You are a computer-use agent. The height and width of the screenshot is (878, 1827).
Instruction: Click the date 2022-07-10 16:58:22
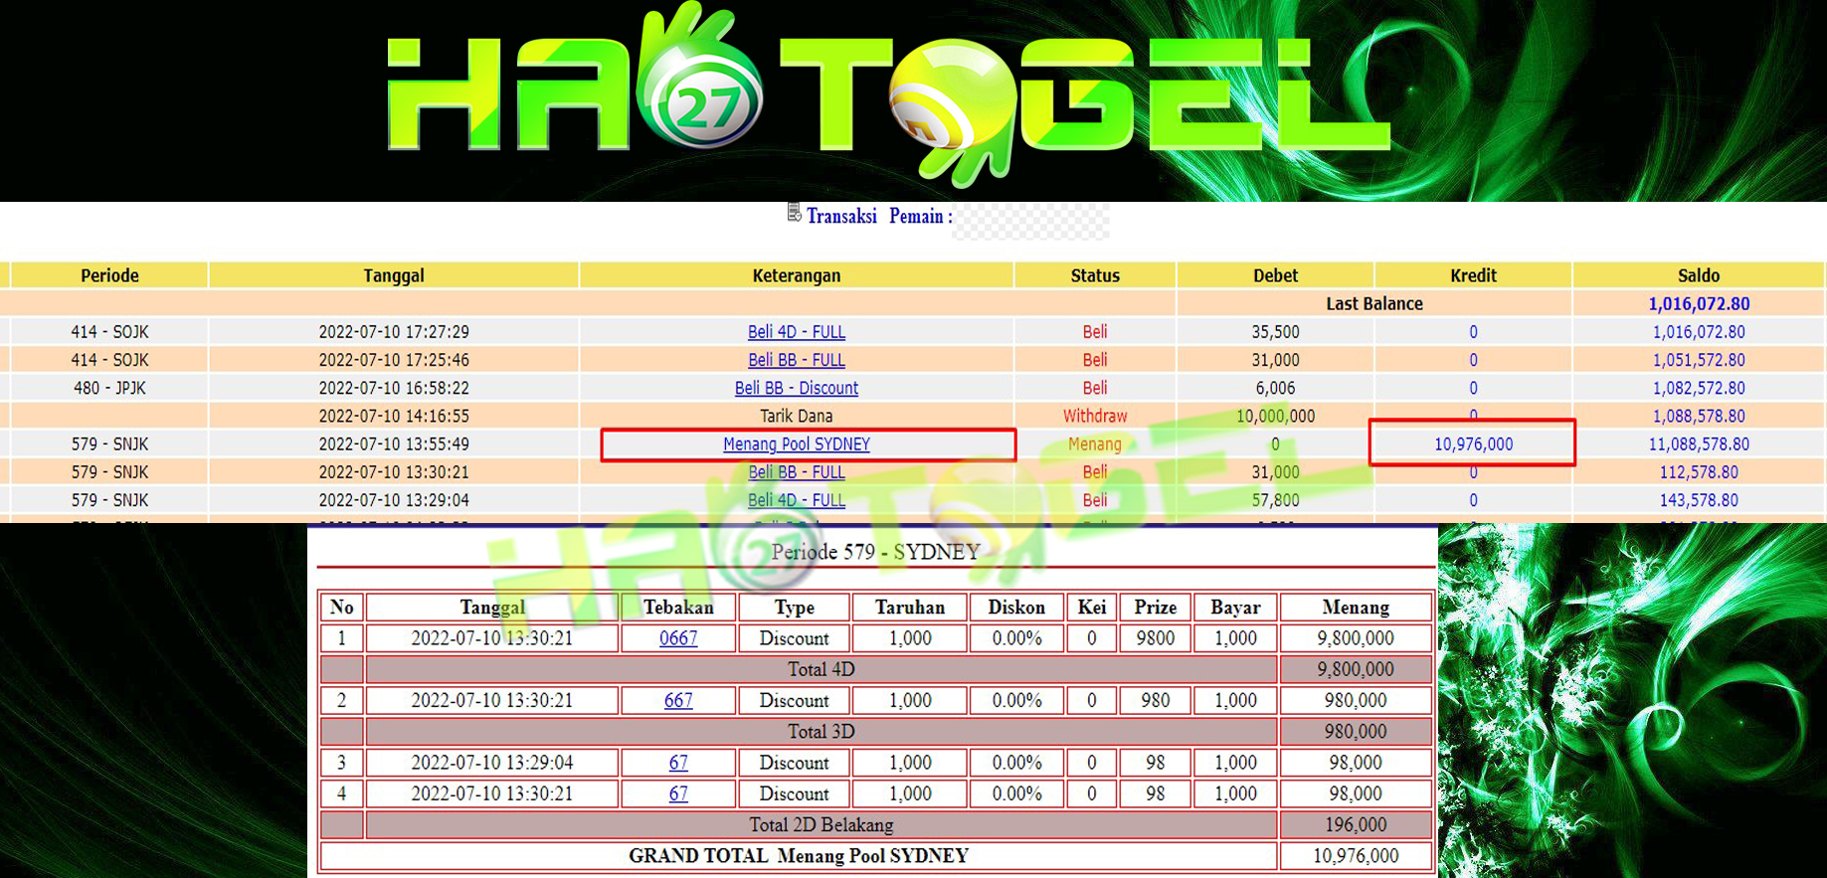[394, 388]
